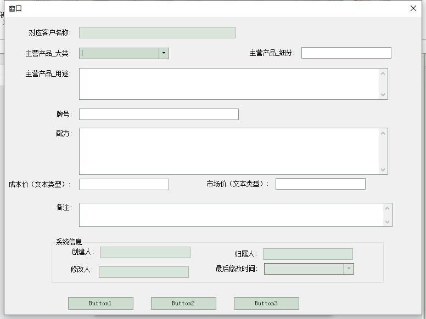Image resolution: width=426 pixels, height=319 pixels.
Task: Click the down arrow of 备注 scrollbar
Action: (388, 221)
